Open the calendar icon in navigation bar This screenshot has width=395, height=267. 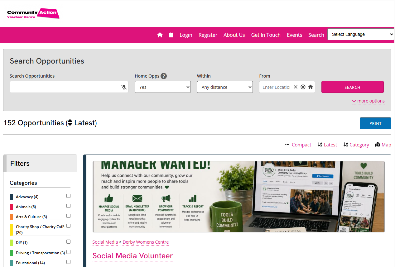171,35
